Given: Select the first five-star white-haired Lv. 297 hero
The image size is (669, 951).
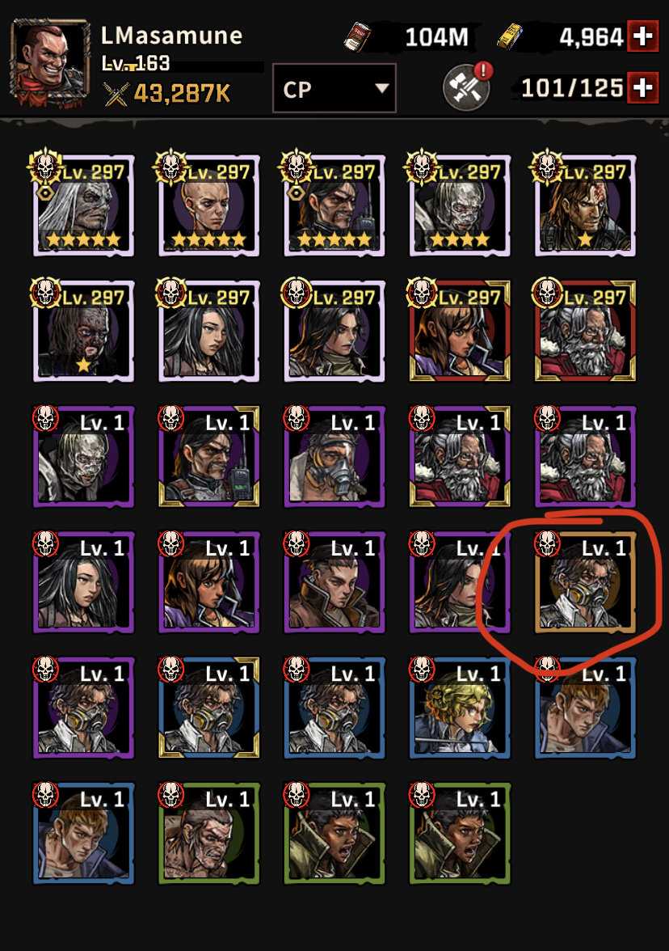Looking at the screenshot, I should pyautogui.click(x=84, y=205).
